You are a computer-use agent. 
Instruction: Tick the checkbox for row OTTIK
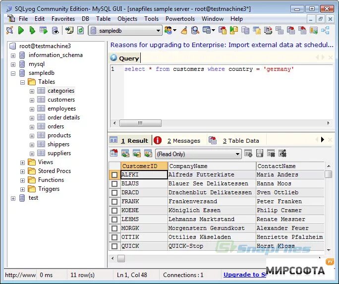[x=114, y=237]
